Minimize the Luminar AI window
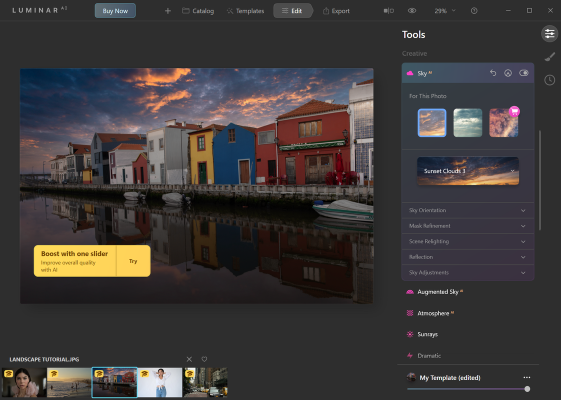 point(508,10)
